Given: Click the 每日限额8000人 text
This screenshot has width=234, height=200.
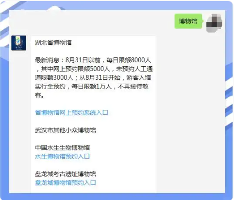Looking at the screenshot, I should (129, 60).
